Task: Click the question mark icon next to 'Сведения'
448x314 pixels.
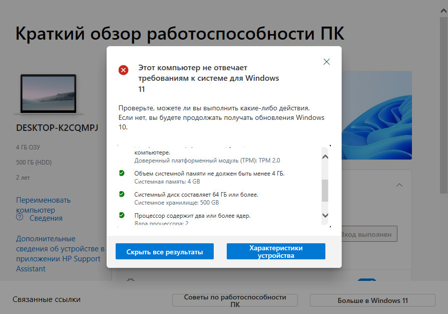Action: tap(20, 217)
